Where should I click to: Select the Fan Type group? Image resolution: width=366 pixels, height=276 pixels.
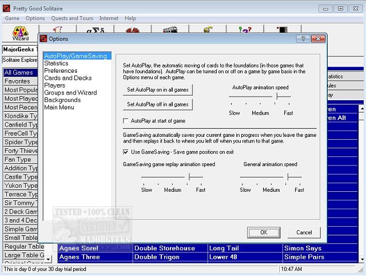coord(21,159)
